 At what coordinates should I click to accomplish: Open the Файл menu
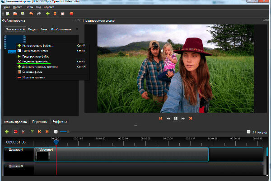click(7, 7)
